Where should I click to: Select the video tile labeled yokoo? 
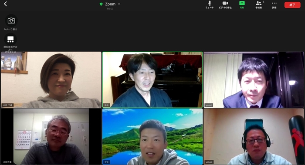tap(254, 136)
